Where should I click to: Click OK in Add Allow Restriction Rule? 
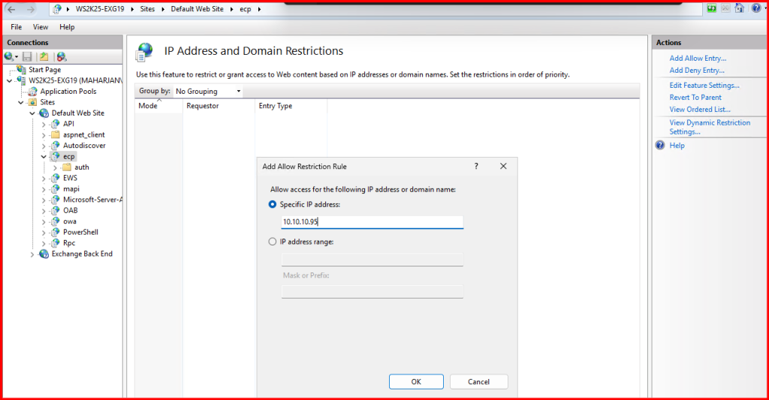[x=416, y=381]
